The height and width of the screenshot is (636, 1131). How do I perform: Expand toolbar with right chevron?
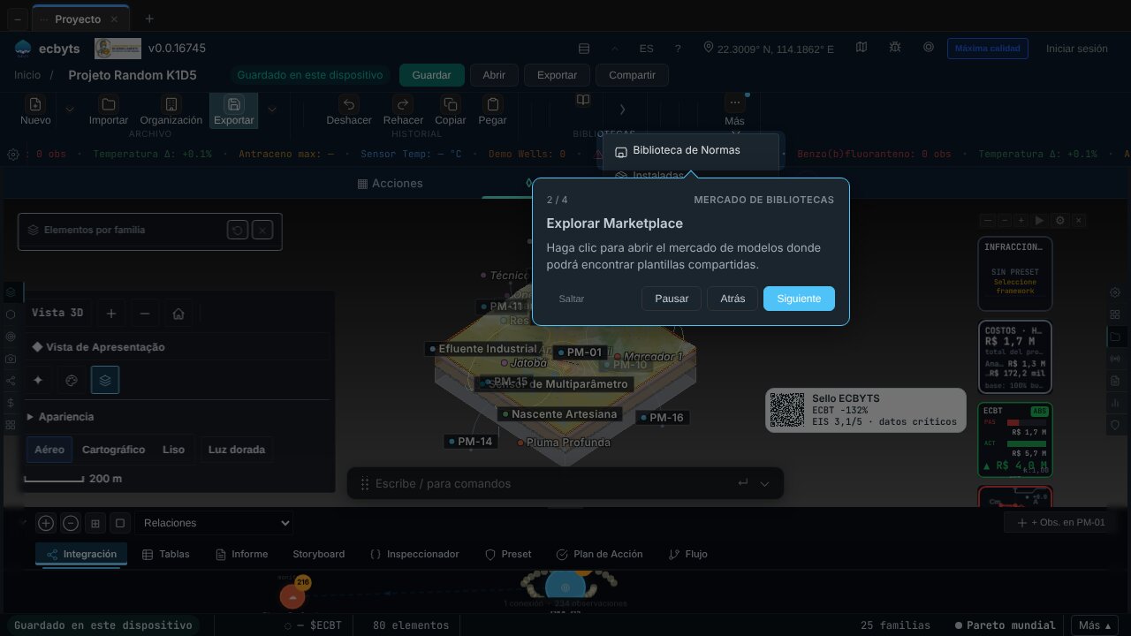622,110
